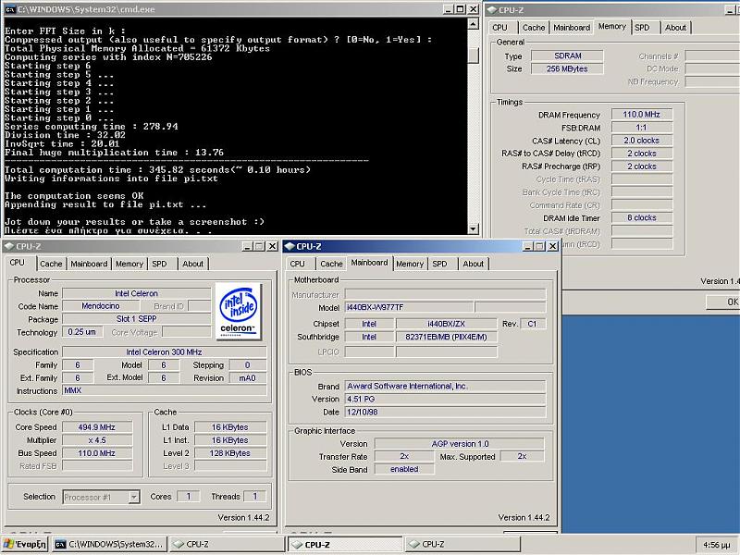Click the cmd.exe title bar icon
The width and height of the screenshot is (740, 555).
click(9, 9)
